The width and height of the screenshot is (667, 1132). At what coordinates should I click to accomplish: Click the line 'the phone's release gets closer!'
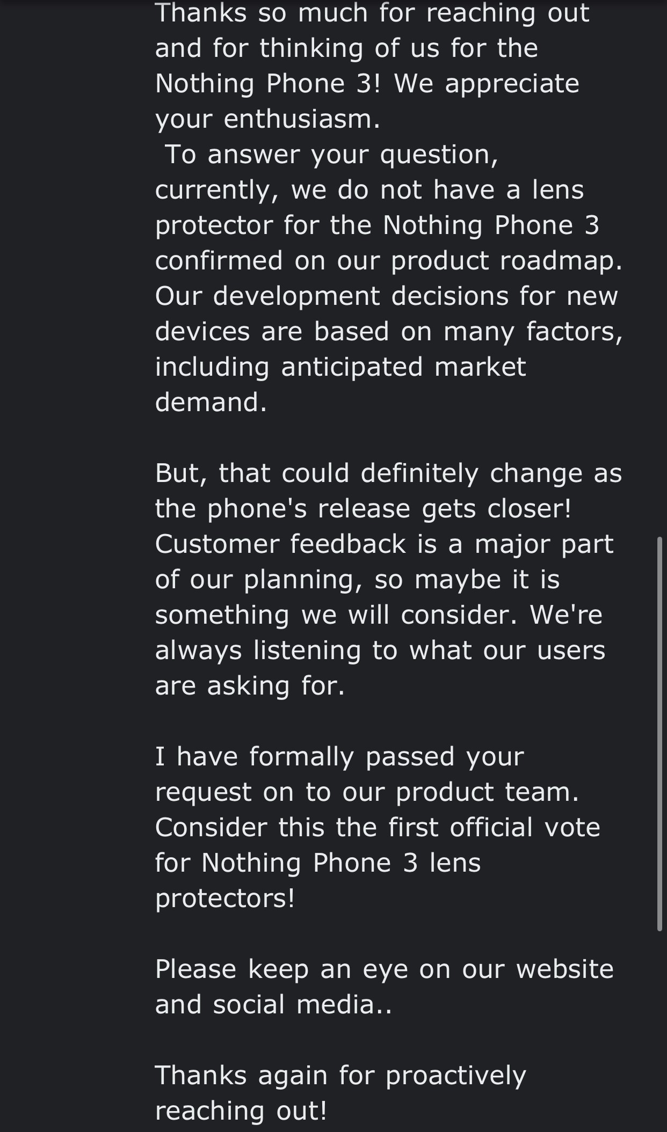pos(363,509)
